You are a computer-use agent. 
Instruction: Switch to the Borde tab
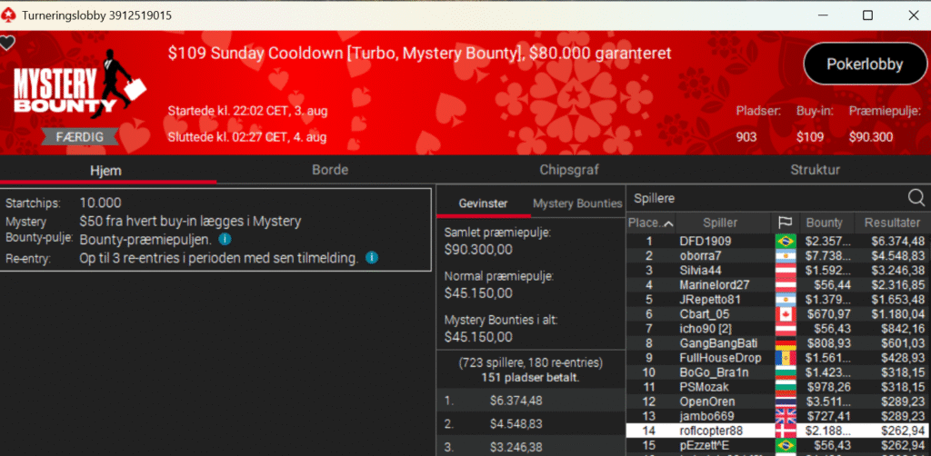330,170
